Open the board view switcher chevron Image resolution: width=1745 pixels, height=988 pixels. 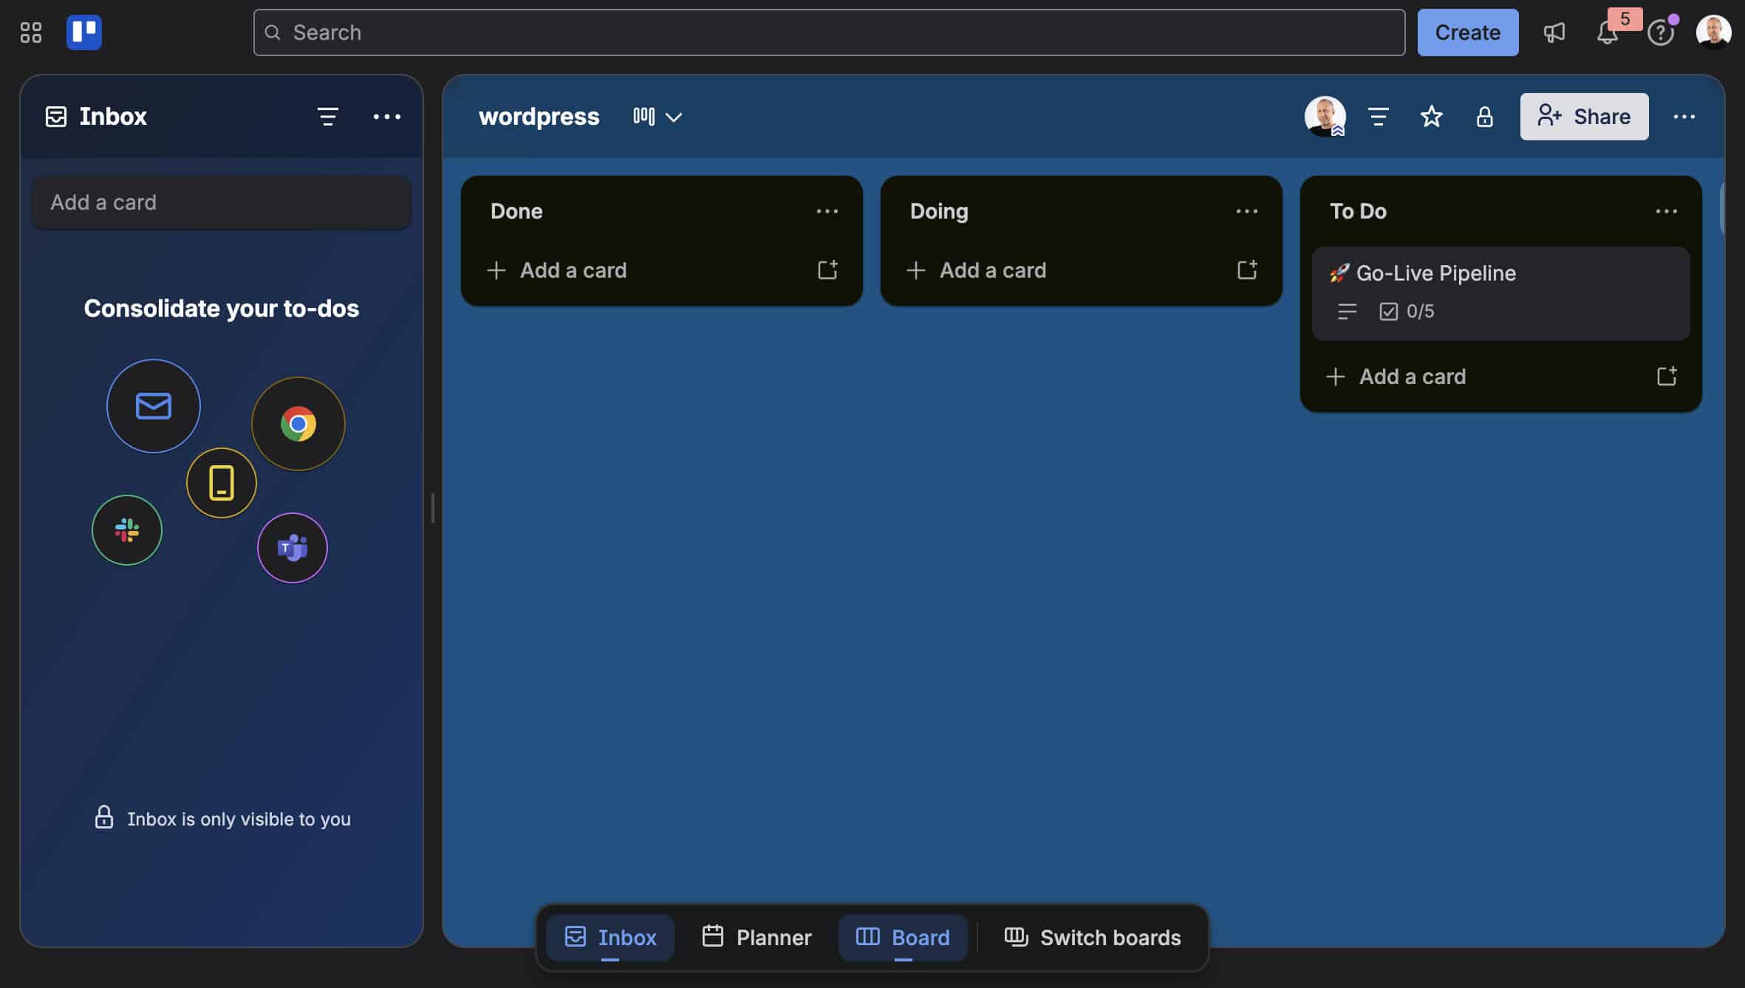point(673,117)
